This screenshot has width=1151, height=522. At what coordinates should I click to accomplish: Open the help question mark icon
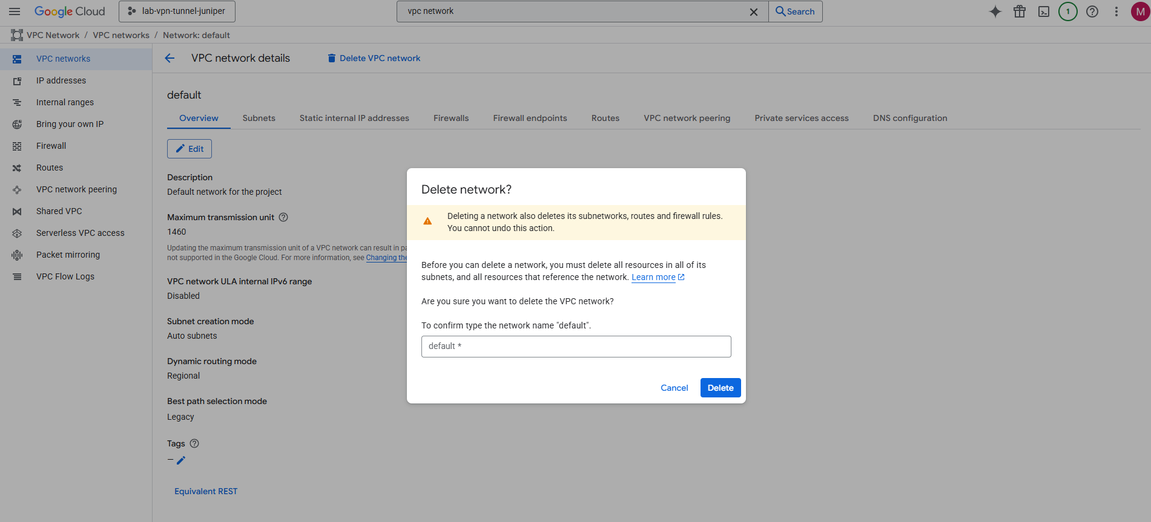coord(1092,11)
